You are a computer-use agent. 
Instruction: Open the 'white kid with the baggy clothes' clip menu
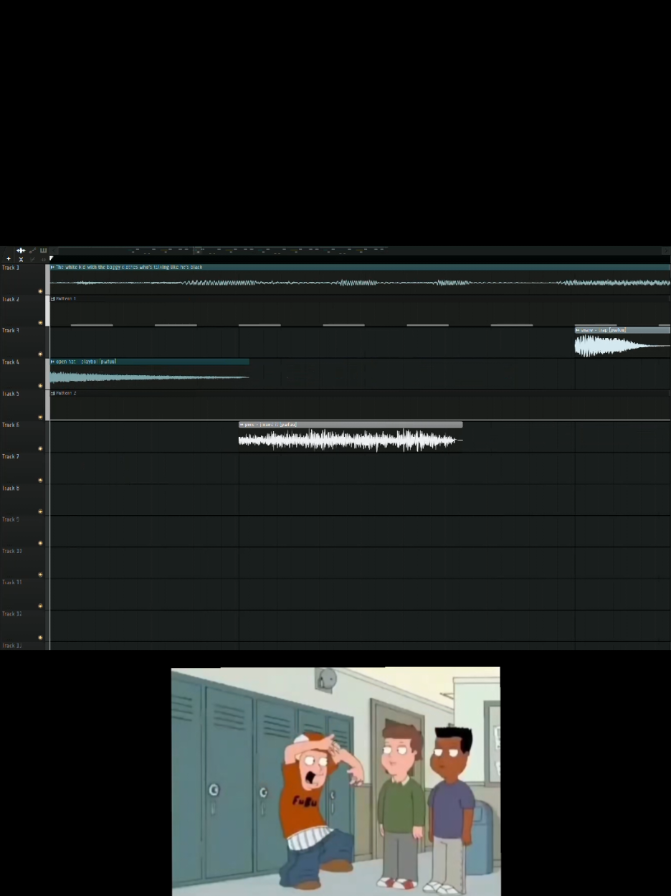point(52,267)
